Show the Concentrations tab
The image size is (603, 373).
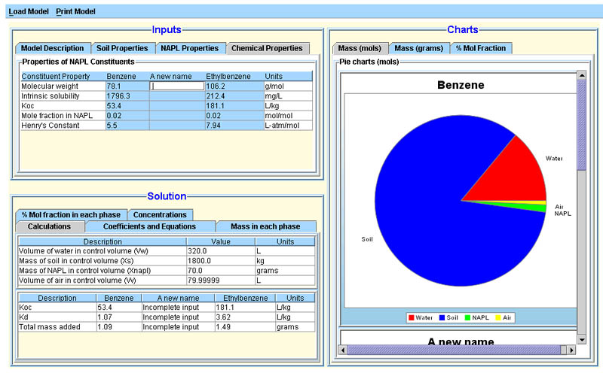pyautogui.click(x=160, y=215)
